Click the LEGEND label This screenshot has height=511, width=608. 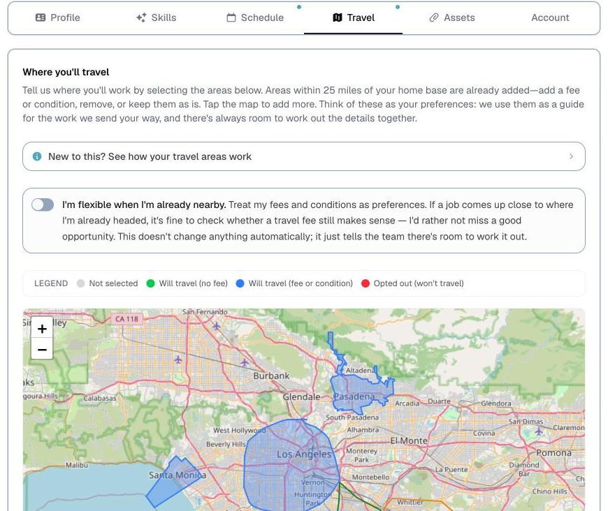point(51,283)
